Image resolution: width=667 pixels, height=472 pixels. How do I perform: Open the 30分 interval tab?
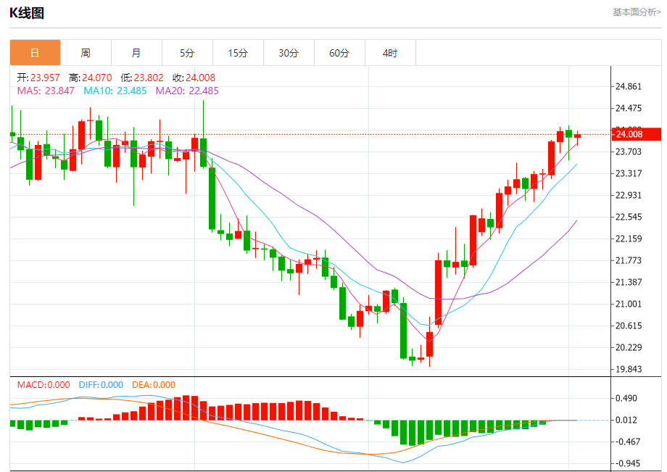pos(289,53)
